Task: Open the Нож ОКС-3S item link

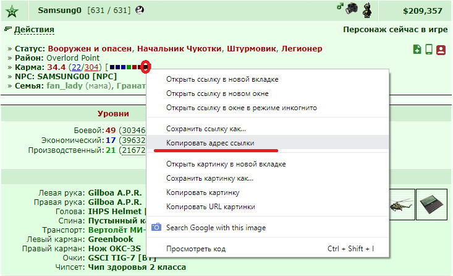Action: pyautogui.click(x=114, y=248)
